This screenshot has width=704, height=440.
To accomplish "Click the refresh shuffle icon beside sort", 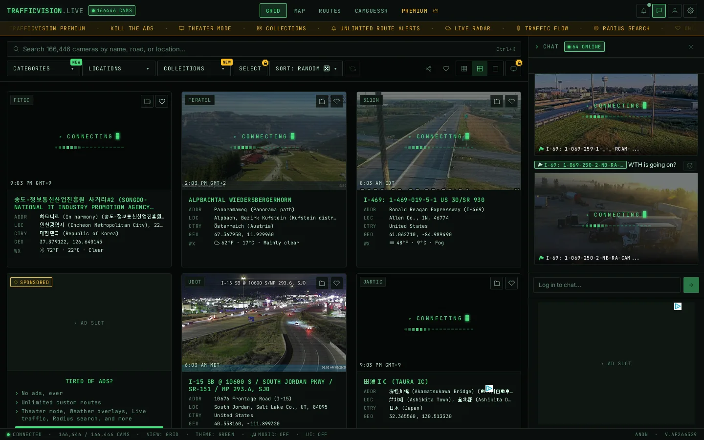I will pyautogui.click(x=352, y=69).
